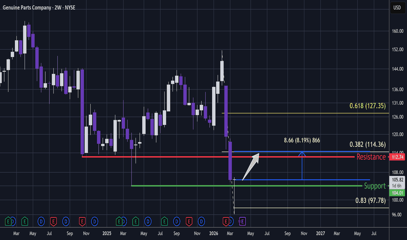Open the dividend marker above Sep 2024

66,221
